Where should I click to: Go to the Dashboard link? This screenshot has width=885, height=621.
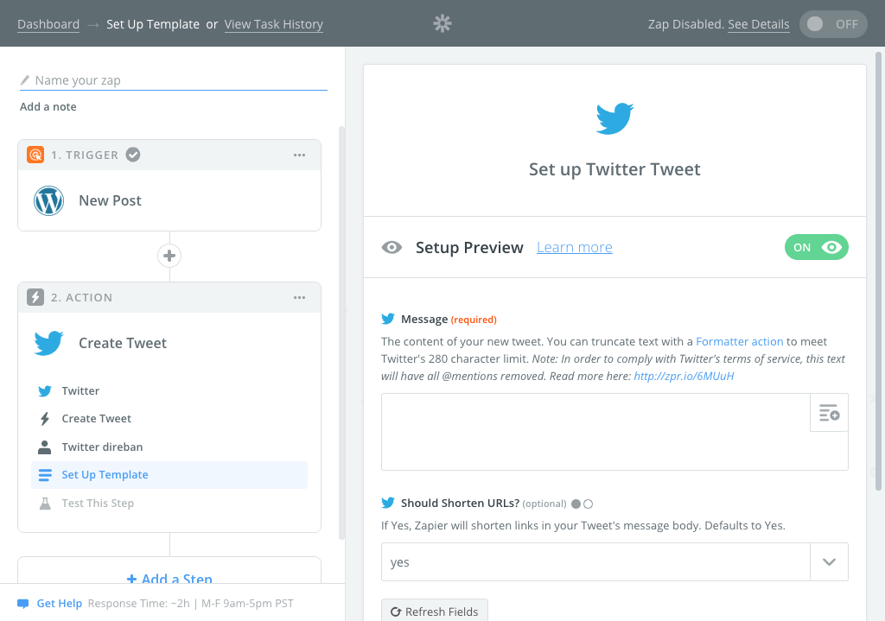(48, 24)
